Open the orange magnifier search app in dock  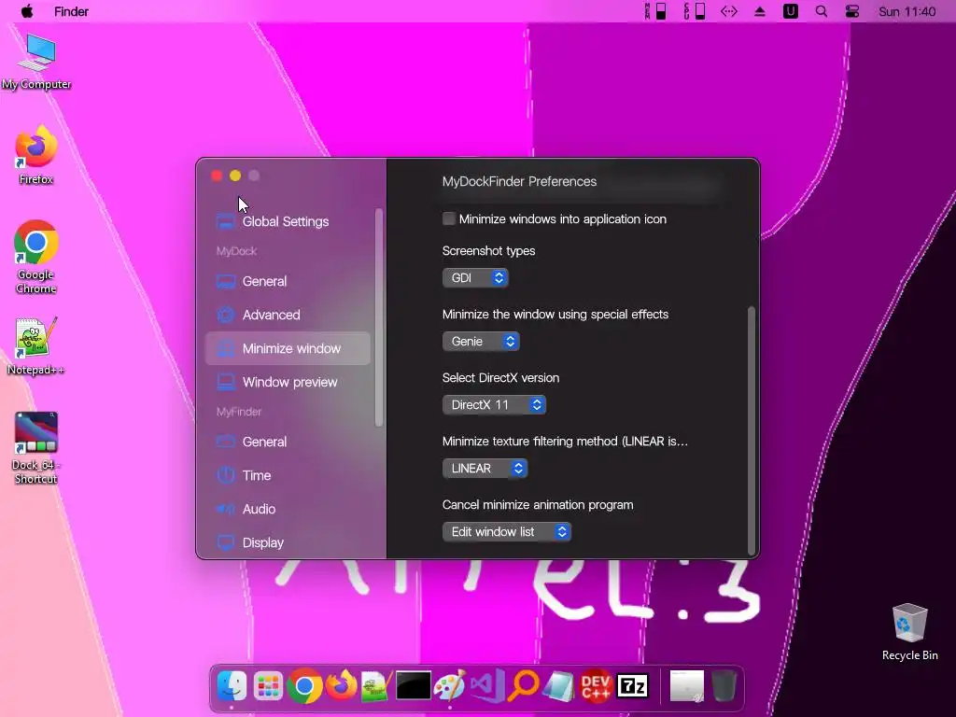[524, 685]
